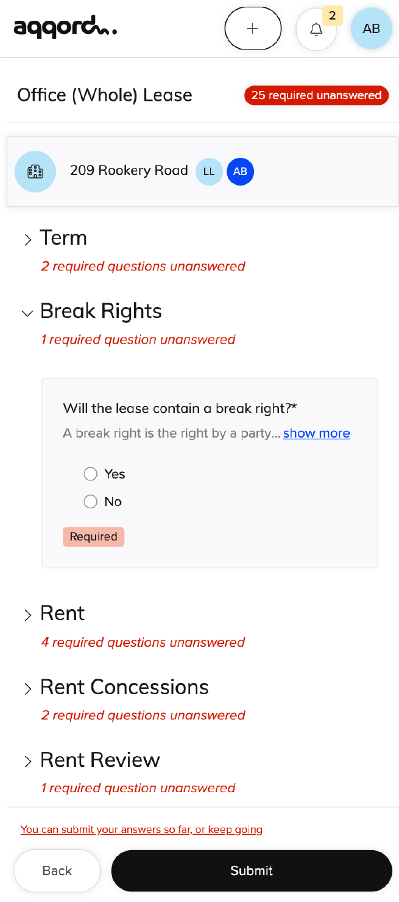399x902 pixels.
Task: Click the Submit button
Action: pos(252,870)
